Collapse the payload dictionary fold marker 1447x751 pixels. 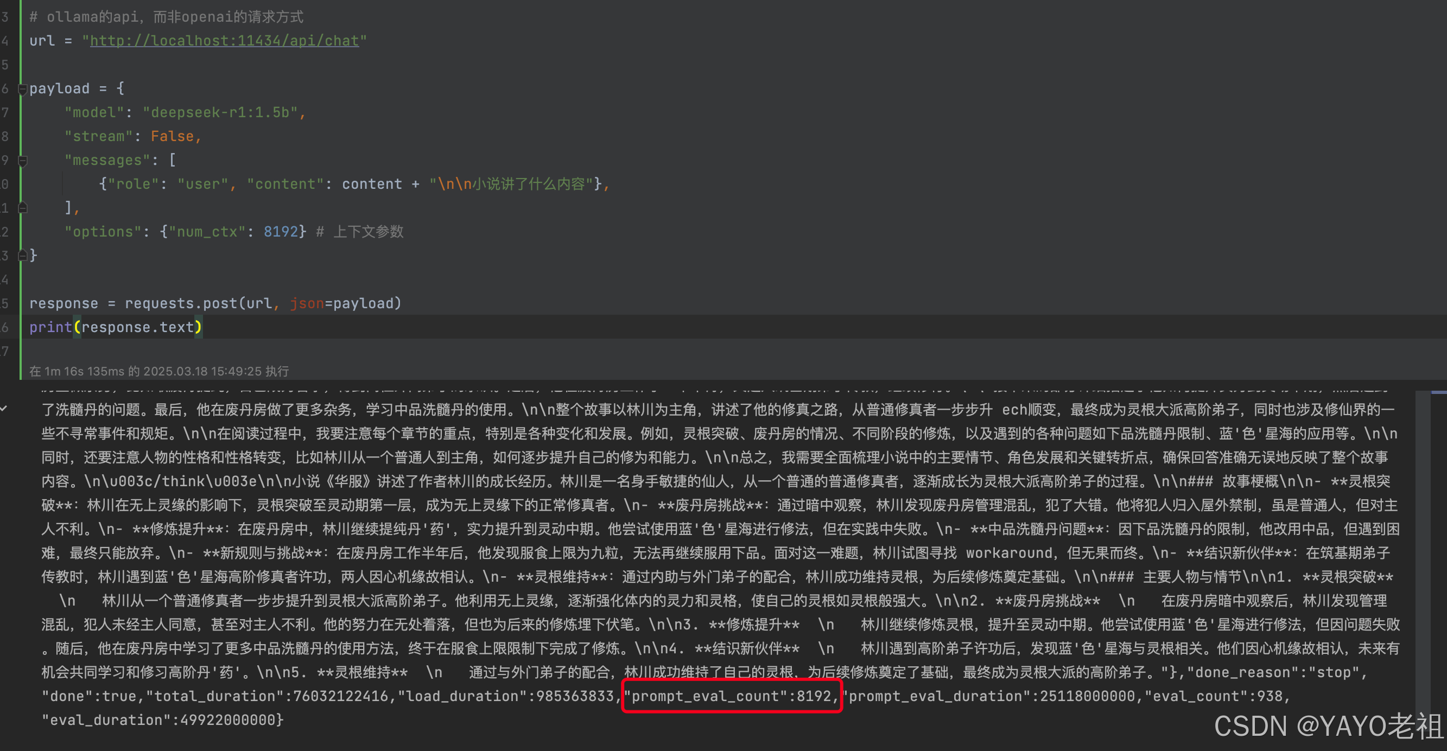22,90
